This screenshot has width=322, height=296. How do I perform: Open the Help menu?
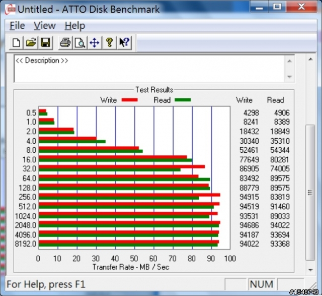pyautogui.click(x=75, y=26)
